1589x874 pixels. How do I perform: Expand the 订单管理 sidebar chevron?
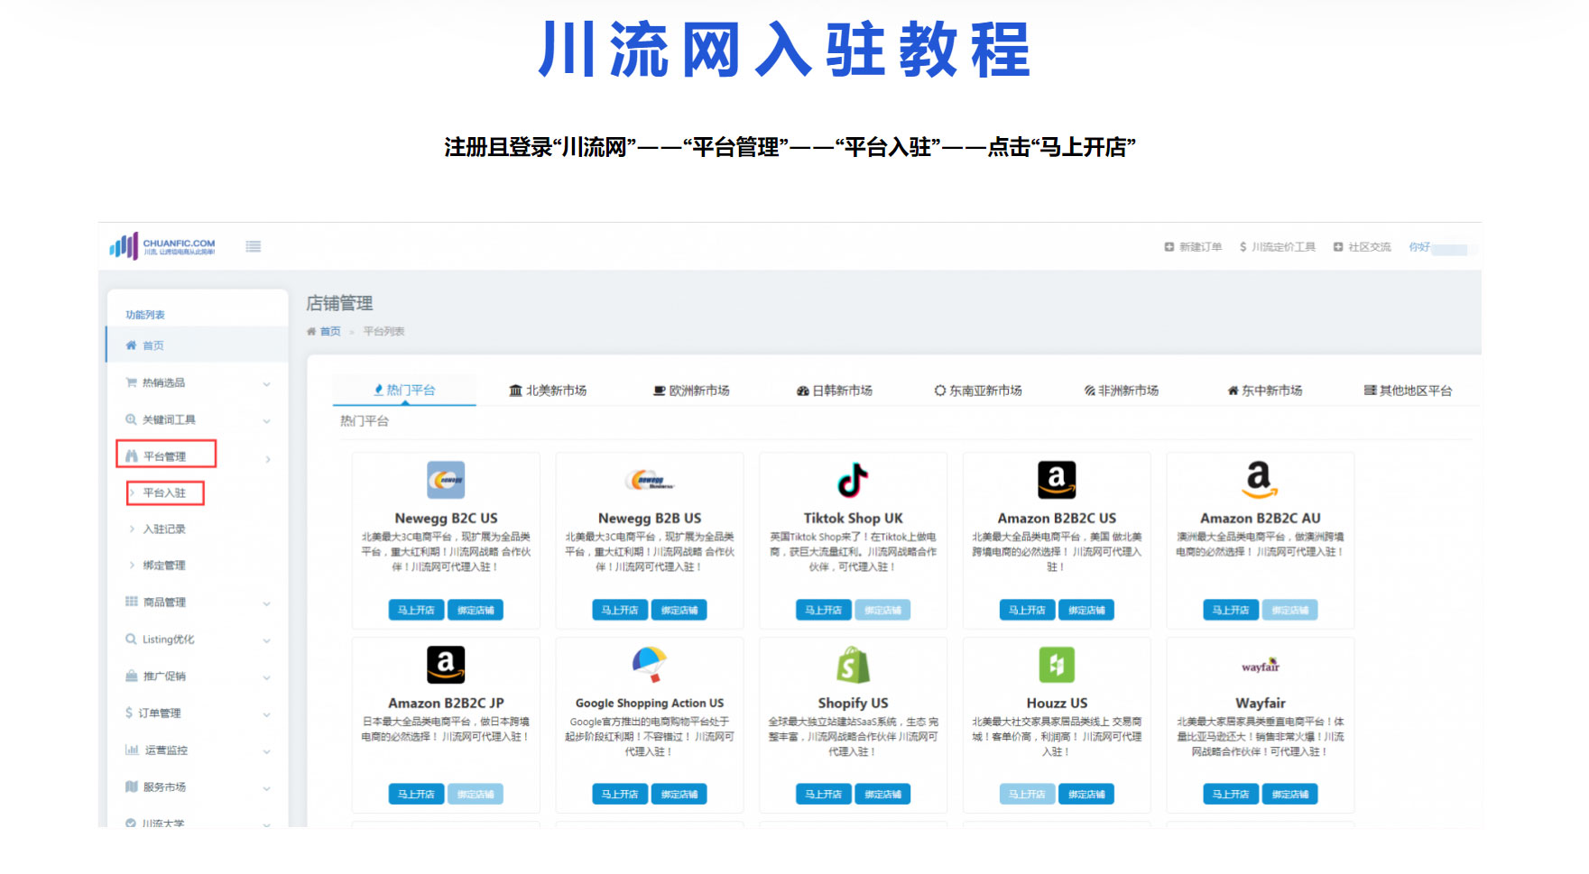pos(266,714)
